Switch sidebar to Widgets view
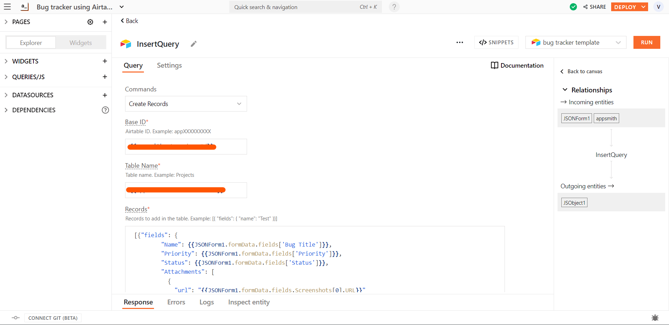 pos(80,43)
